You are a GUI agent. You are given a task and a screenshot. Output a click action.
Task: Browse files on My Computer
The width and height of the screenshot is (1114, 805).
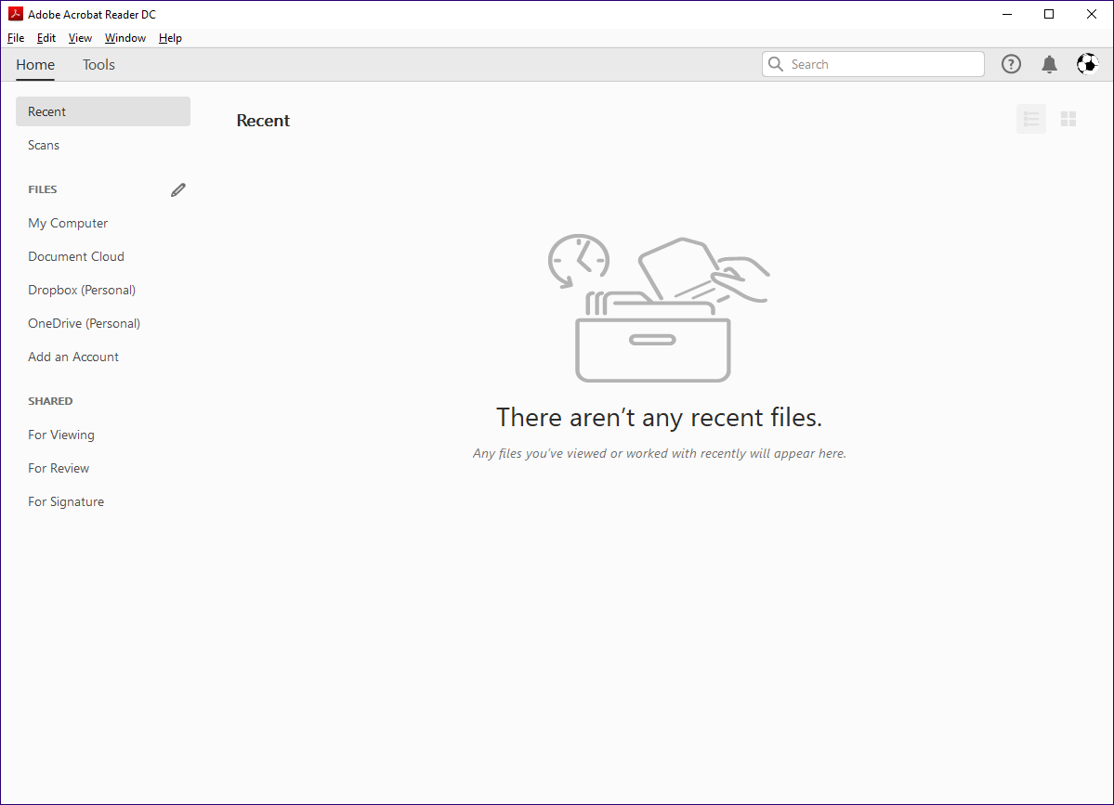(x=67, y=223)
